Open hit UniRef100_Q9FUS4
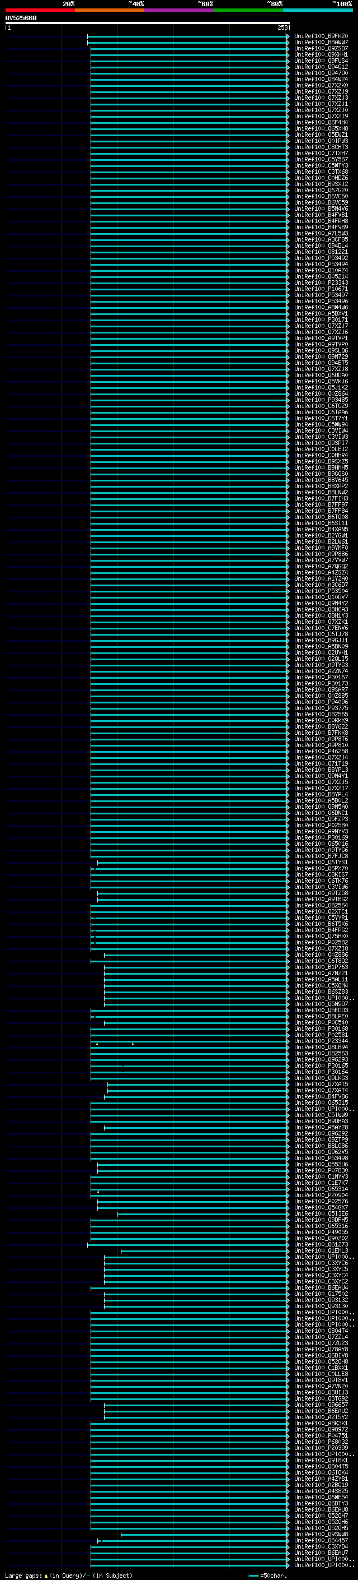This screenshot has height=1580, width=358. [x=321, y=61]
